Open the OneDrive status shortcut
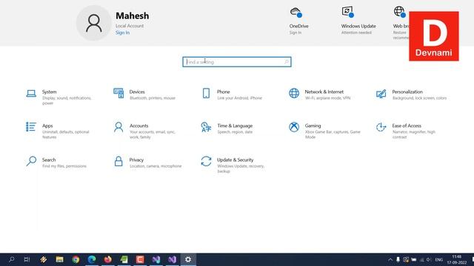This screenshot has height=266, width=474. (x=298, y=21)
